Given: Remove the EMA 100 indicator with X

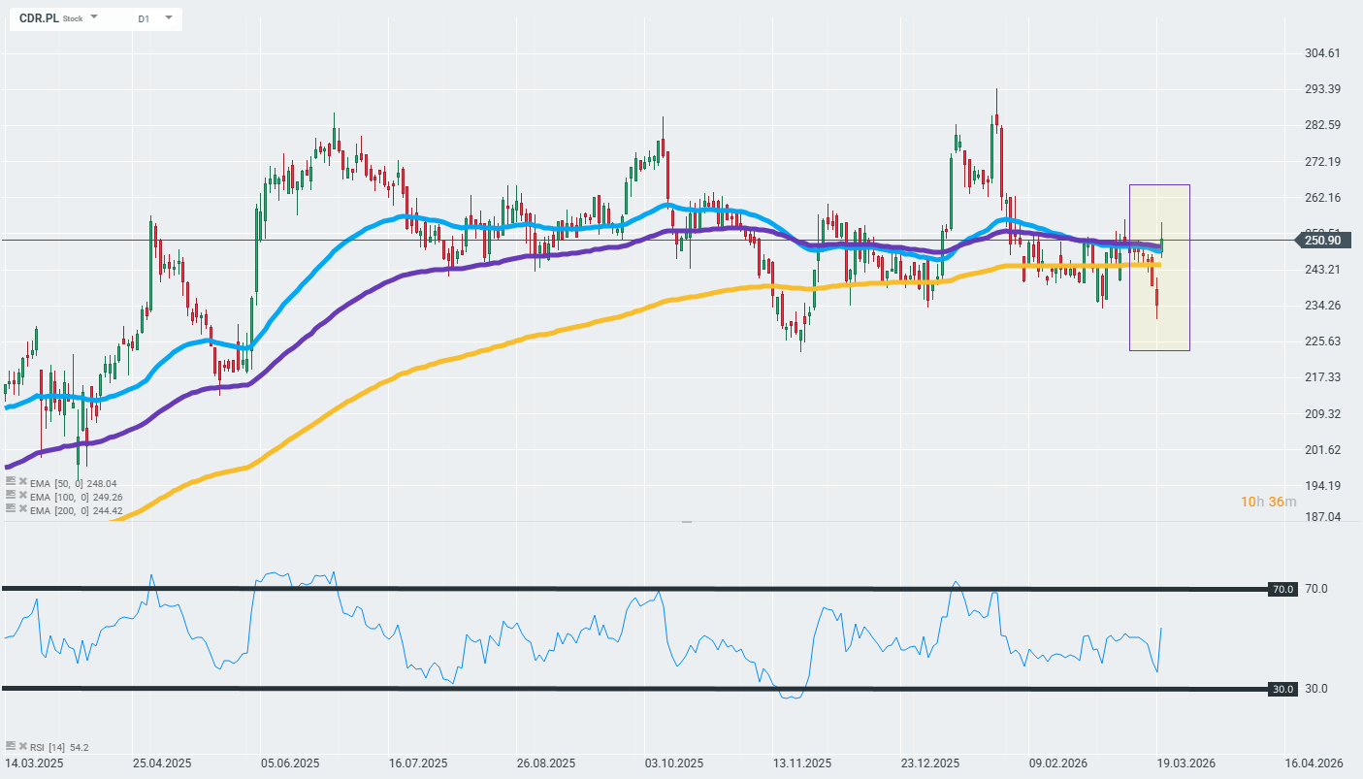Looking at the screenshot, I should tap(22, 496).
